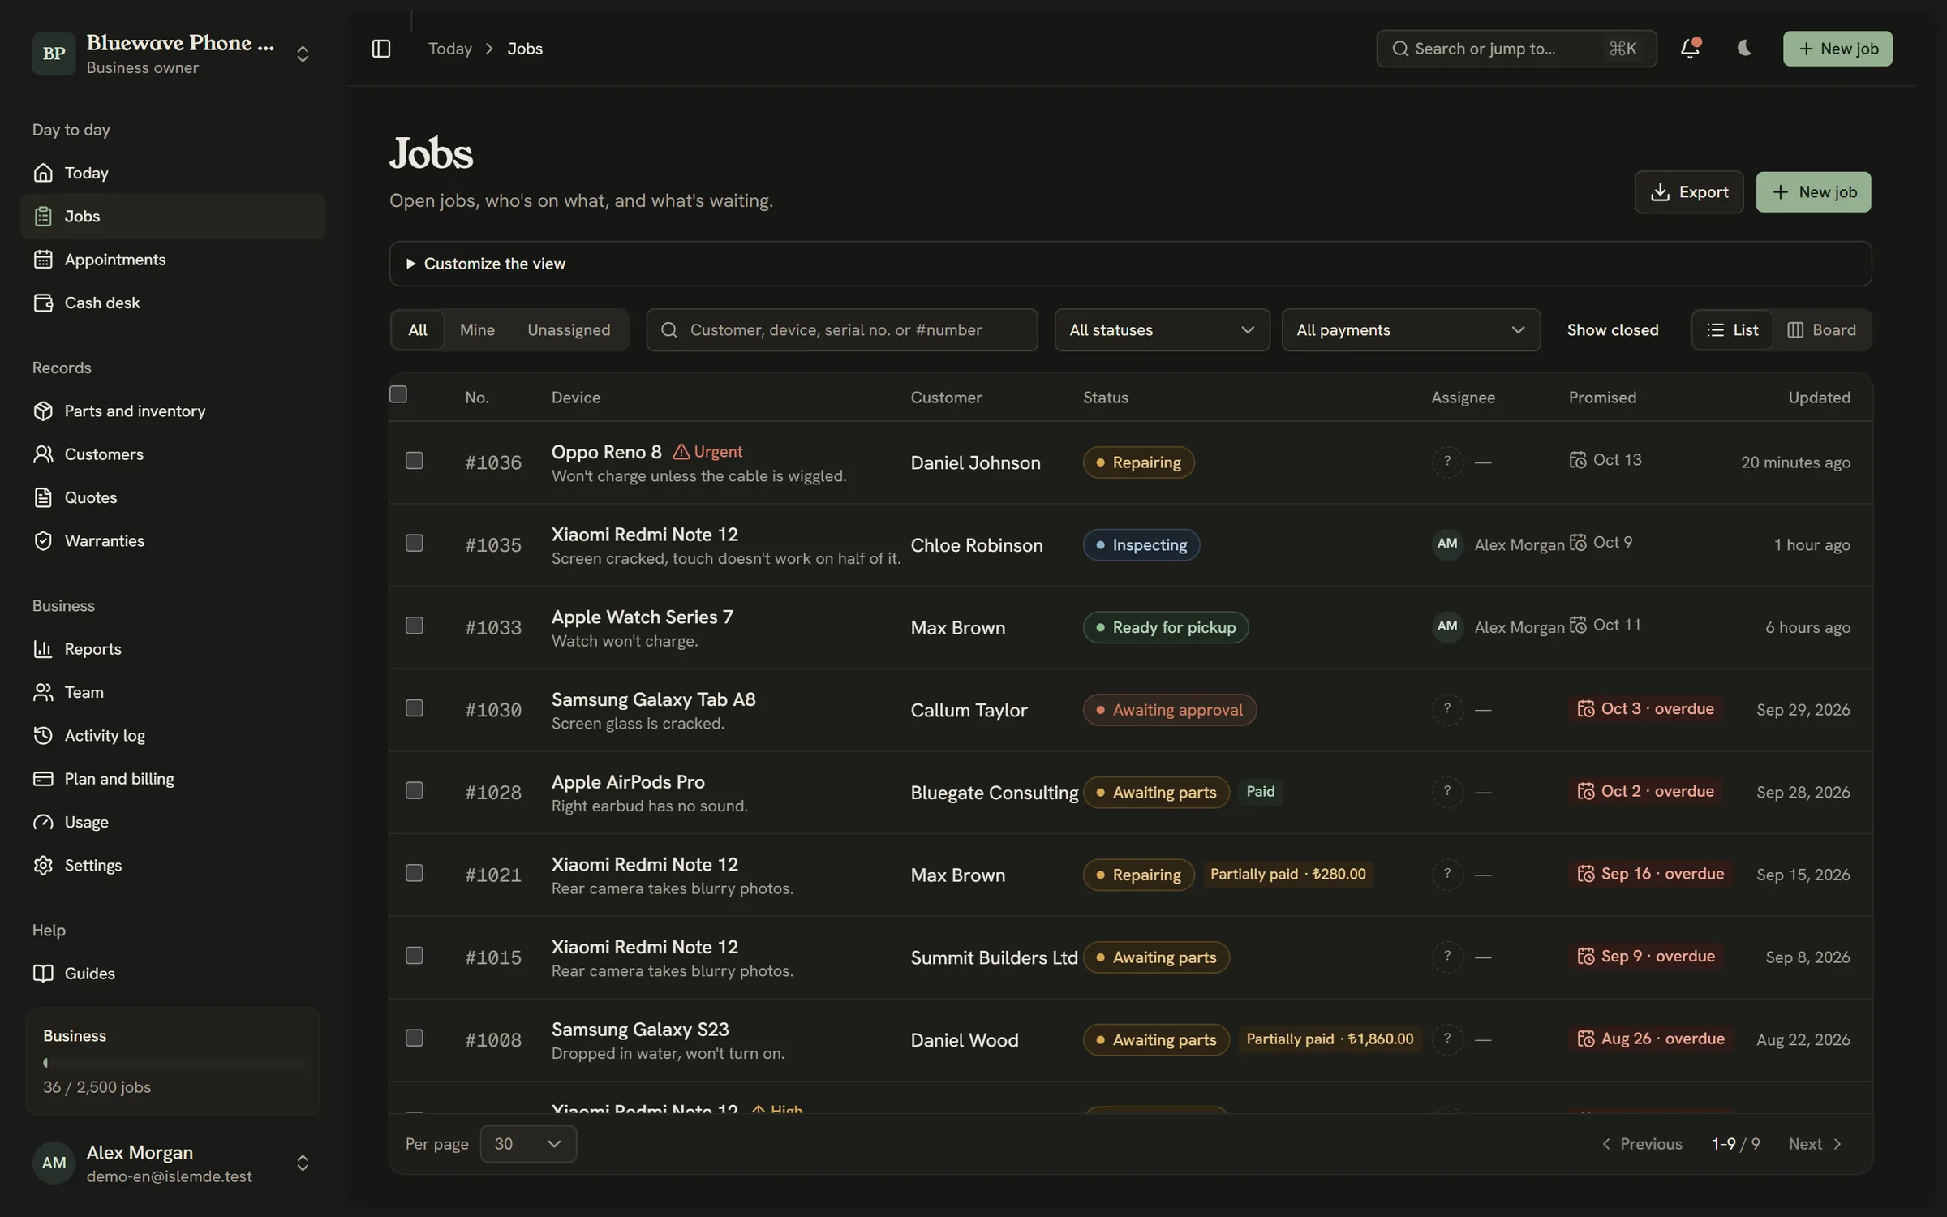Focus the customer, device, serial search field

point(841,330)
